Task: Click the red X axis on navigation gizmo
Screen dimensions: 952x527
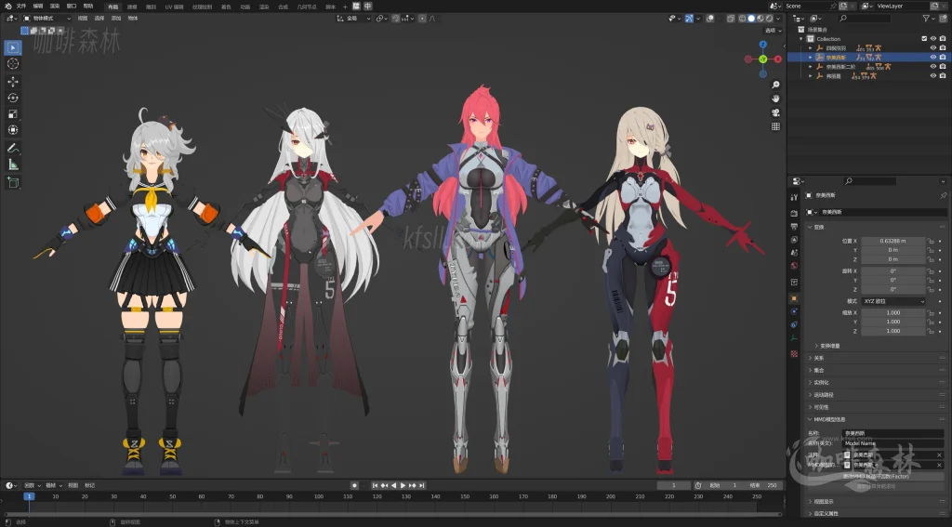Action: [x=778, y=59]
